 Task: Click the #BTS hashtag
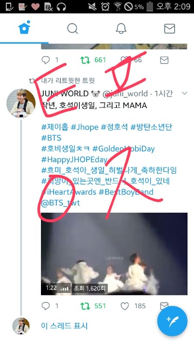tap(51, 138)
